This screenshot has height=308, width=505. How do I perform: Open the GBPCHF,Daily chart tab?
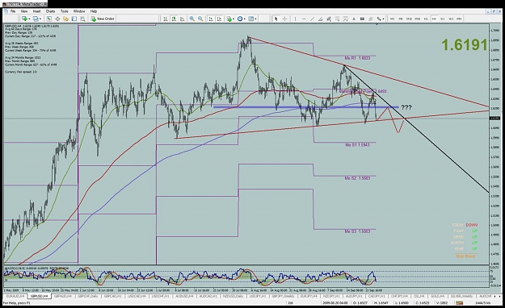pos(87,296)
